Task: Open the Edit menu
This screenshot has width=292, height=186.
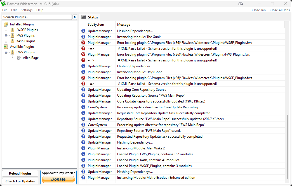Action: 14,10
